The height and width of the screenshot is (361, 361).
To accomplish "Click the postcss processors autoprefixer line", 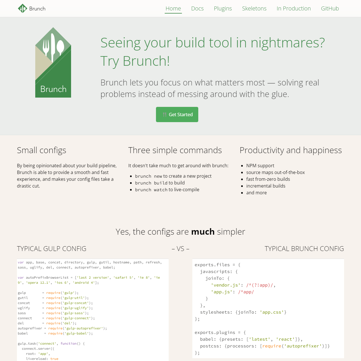I will coord(265,346).
